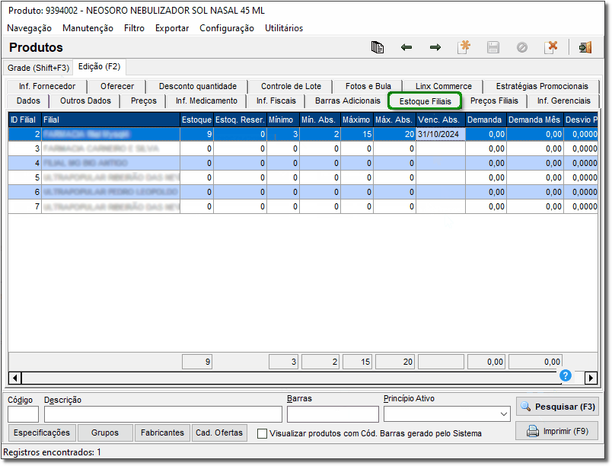Open the Fotos e Bula tab
Image resolution: width=612 pixels, height=466 pixels.
[x=368, y=86]
